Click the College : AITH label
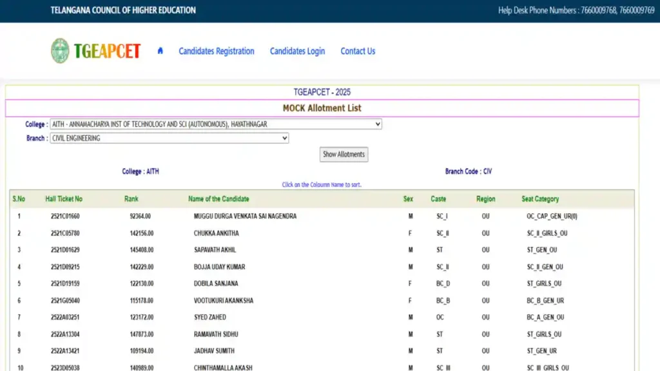This screenshot has height=371, width=660. (141, 171)
